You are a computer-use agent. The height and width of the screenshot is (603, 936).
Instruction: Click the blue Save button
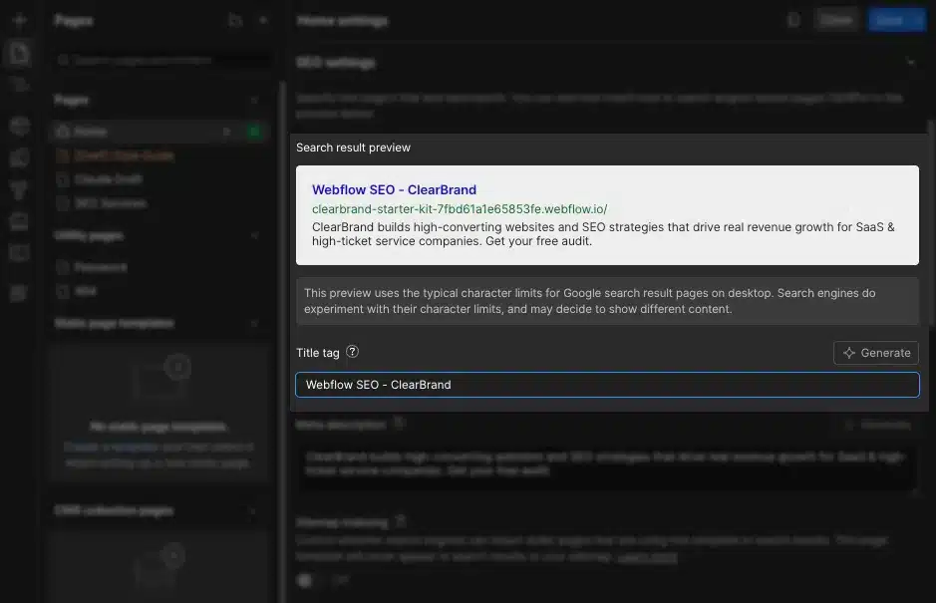[x=896, y=20]
